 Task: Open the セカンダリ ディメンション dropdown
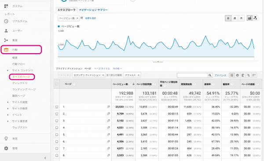tap(89, 75)
